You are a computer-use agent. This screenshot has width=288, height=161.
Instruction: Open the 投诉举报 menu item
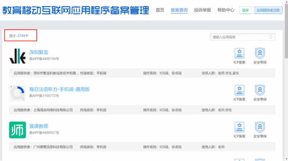pyautogui.click(x=202, y=10)
